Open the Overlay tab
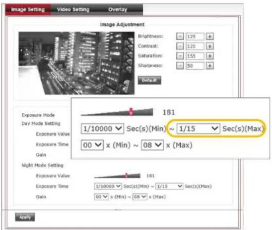The image size is (272, 230). 118,10
